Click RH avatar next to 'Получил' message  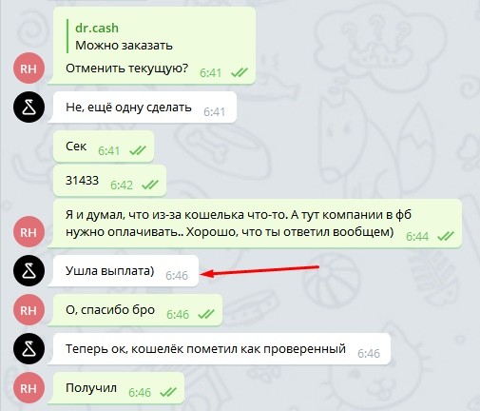point(29,388)
